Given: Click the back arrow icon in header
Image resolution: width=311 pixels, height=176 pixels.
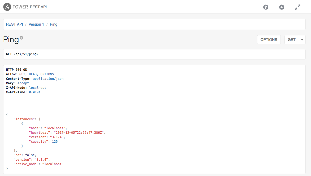Looking at the screenshot, I should (x=282, y=7).
